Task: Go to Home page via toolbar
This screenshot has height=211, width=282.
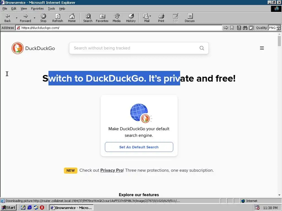Action: click(72, 18)
